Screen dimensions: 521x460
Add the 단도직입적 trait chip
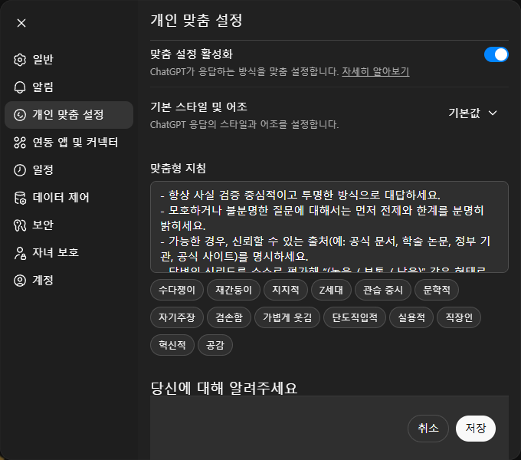(x=355, y=317)
